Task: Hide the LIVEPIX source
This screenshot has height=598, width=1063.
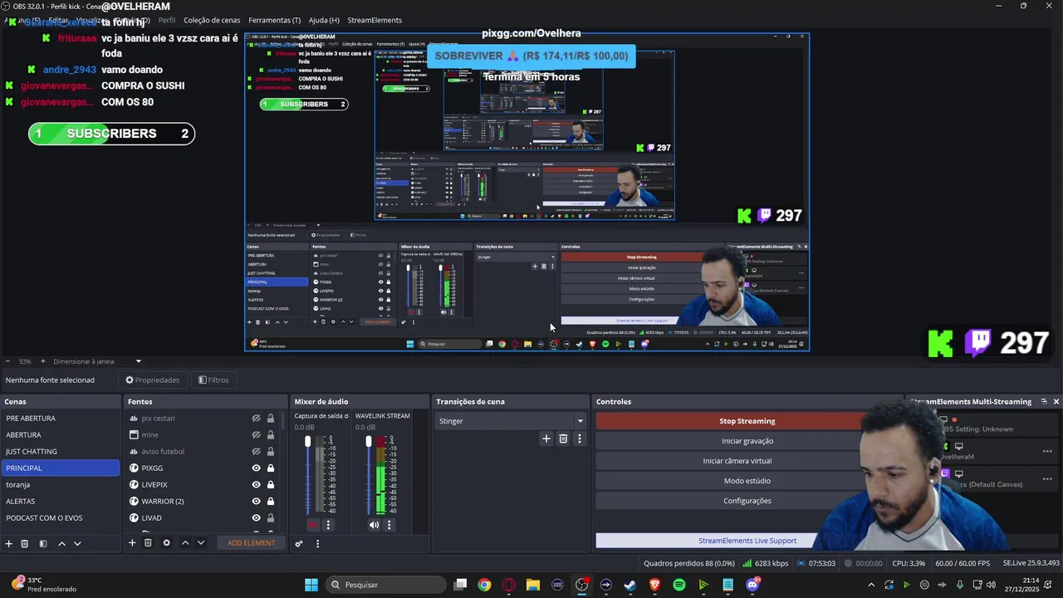Action: [257, 485]
